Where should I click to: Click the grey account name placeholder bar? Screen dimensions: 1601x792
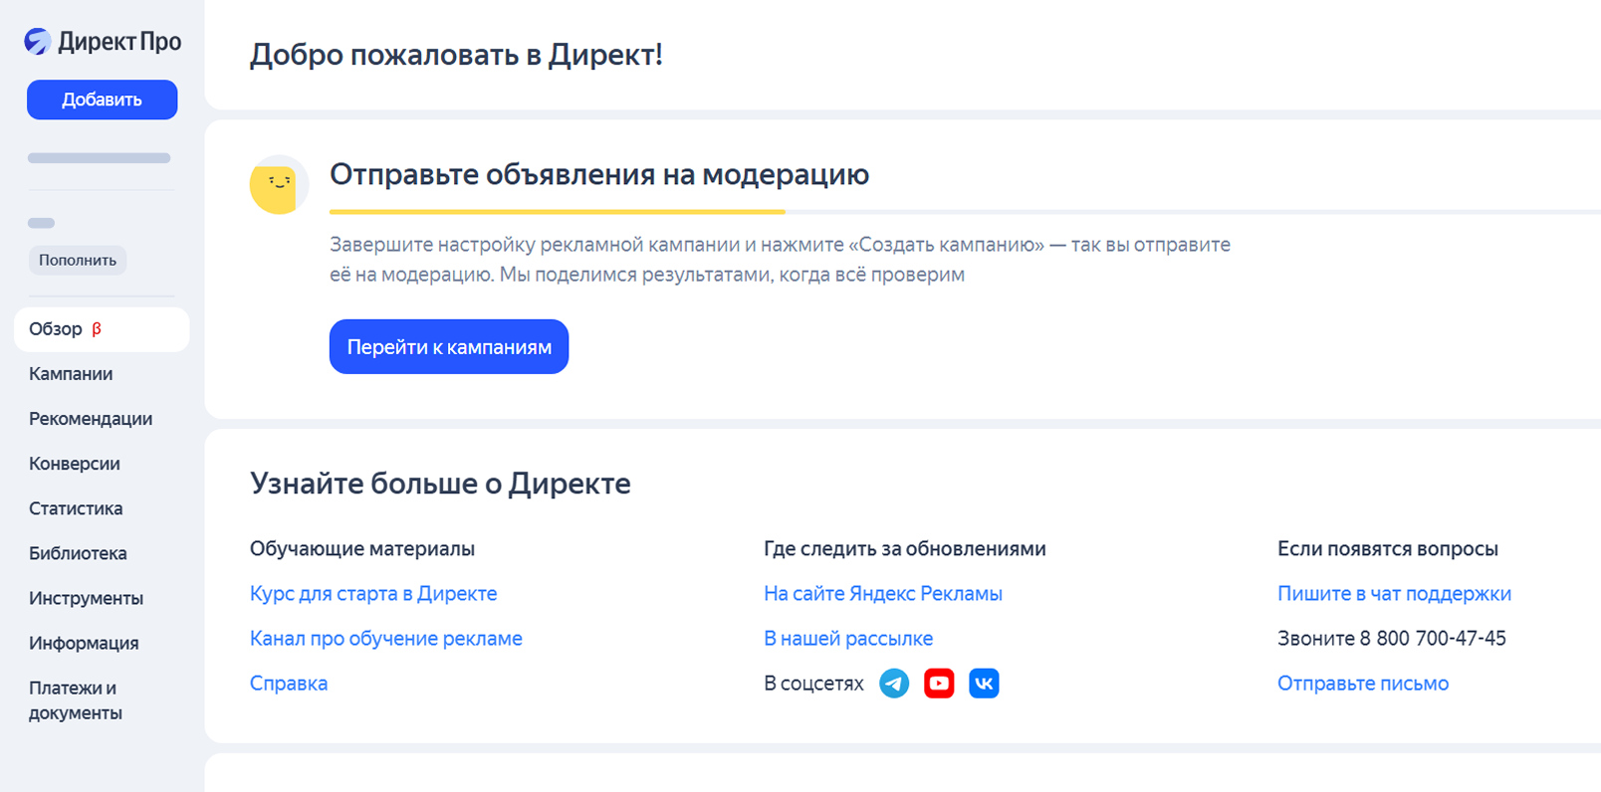pyautogui.click(x=99, y=158)
